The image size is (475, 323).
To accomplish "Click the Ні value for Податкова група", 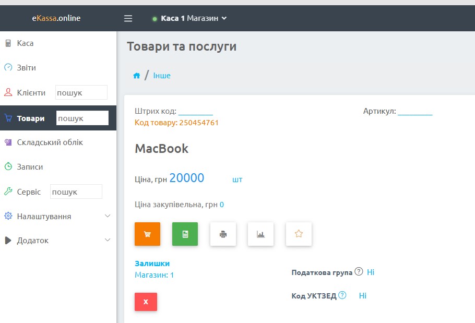I will click(371, 272).
